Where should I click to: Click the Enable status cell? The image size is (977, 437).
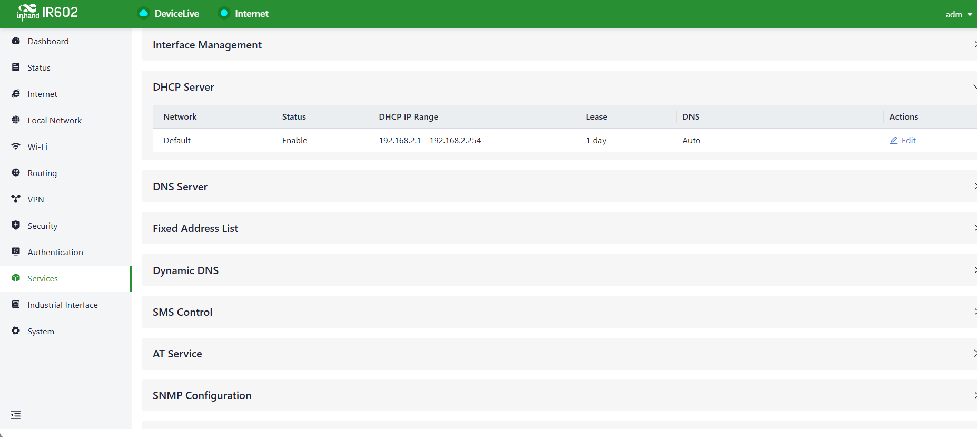[294, 141]
